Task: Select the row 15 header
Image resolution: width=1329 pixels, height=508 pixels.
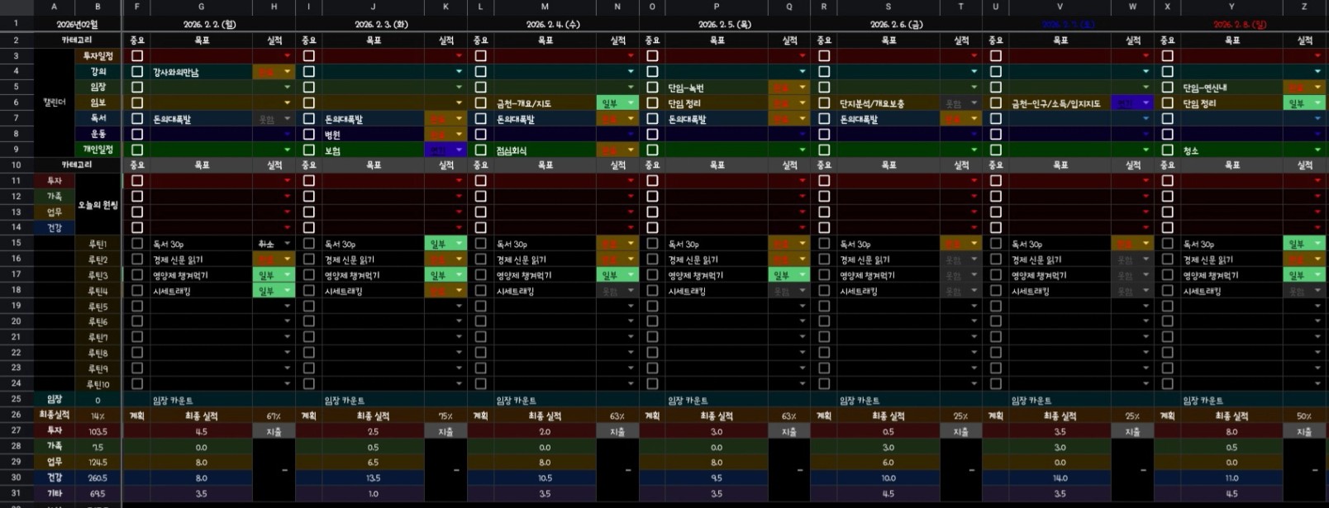Action: 16,244
